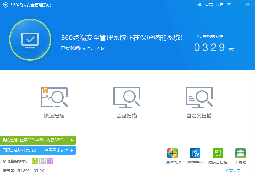Minimize the 360 window
The image size is (255, 174).
click(x=238, y=5)
